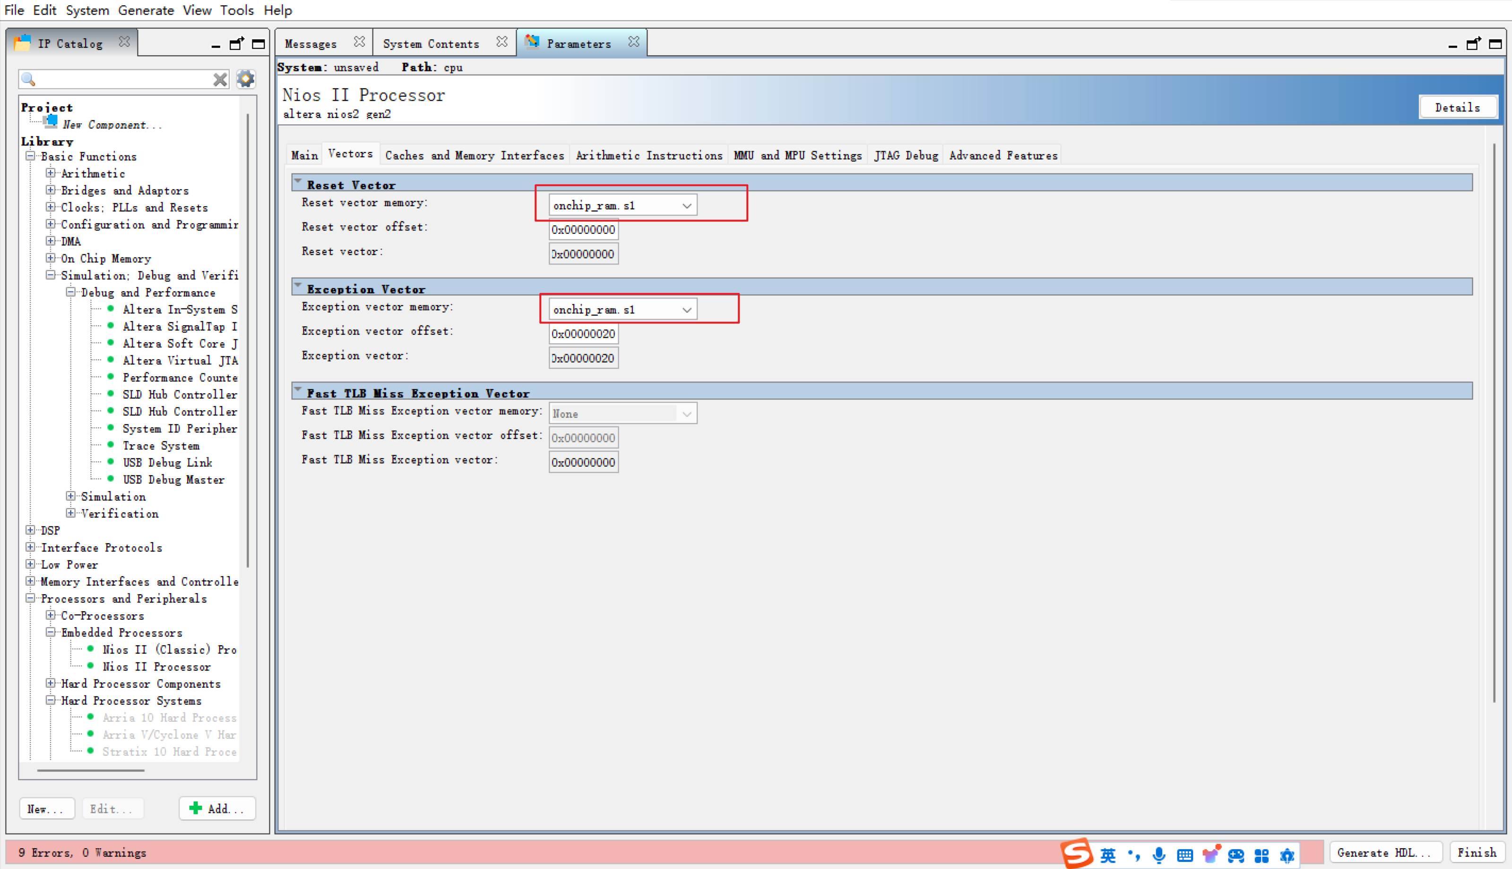Click the magnifier icon in IP Catalog search
The image size is (1512, 869).
(x=29, y=79)
